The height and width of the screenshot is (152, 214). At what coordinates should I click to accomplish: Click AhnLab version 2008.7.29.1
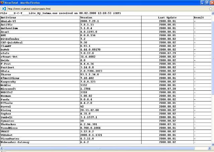point(90,21)
